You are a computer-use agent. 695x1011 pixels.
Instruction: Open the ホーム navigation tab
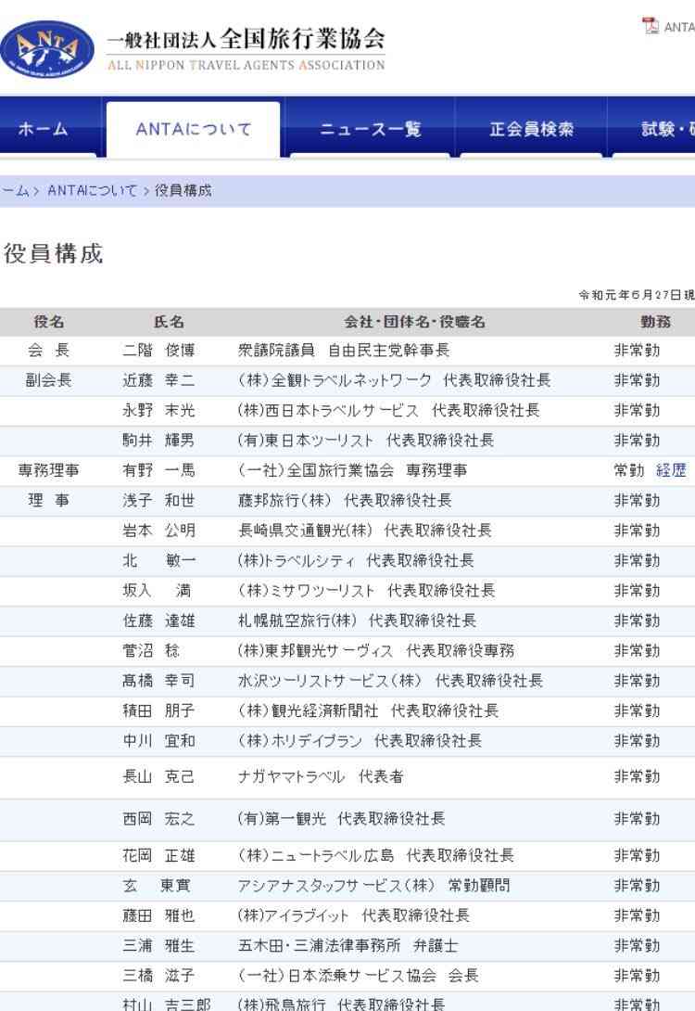click(x=43, y=129)
